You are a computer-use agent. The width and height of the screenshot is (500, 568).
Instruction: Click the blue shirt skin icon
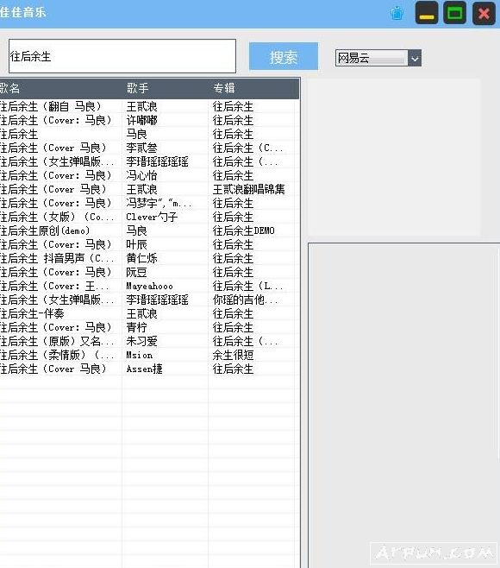397,14
